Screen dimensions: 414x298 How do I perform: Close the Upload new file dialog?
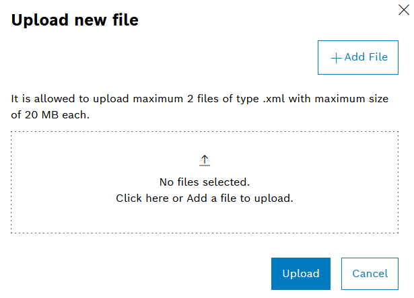(403, 10)
